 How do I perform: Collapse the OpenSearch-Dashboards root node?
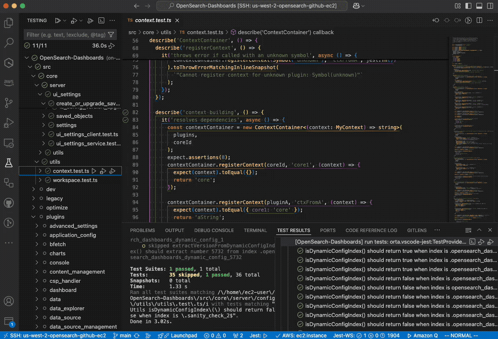click(27, 58)
